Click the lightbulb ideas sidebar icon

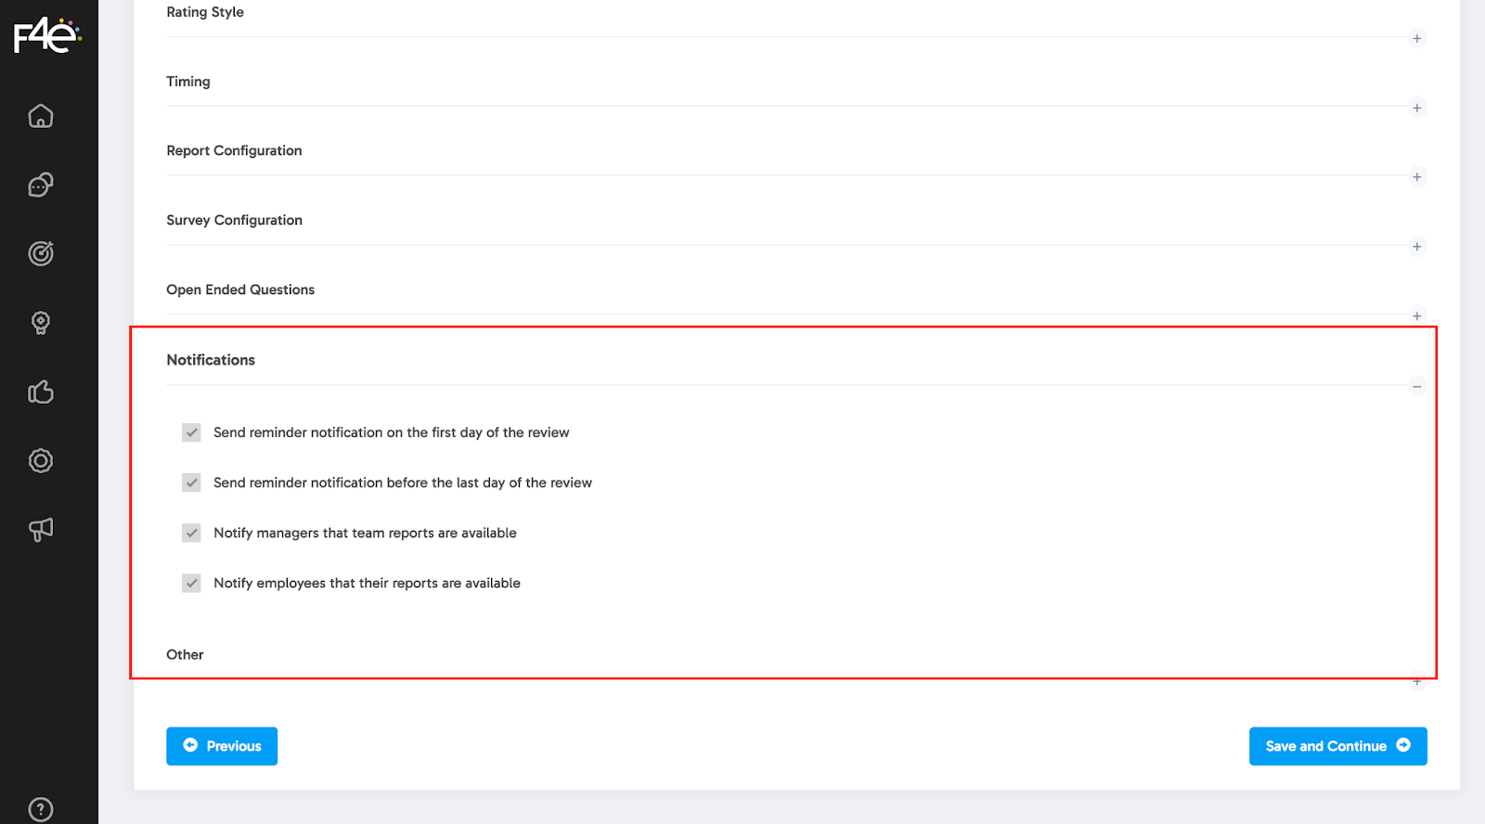click(41, 323)
